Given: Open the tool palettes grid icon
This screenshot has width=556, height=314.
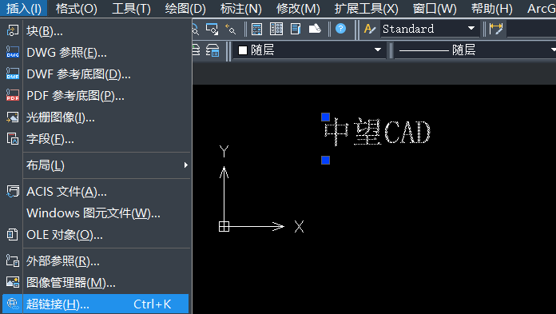Looking at the screenshot, I should point(276,29).
